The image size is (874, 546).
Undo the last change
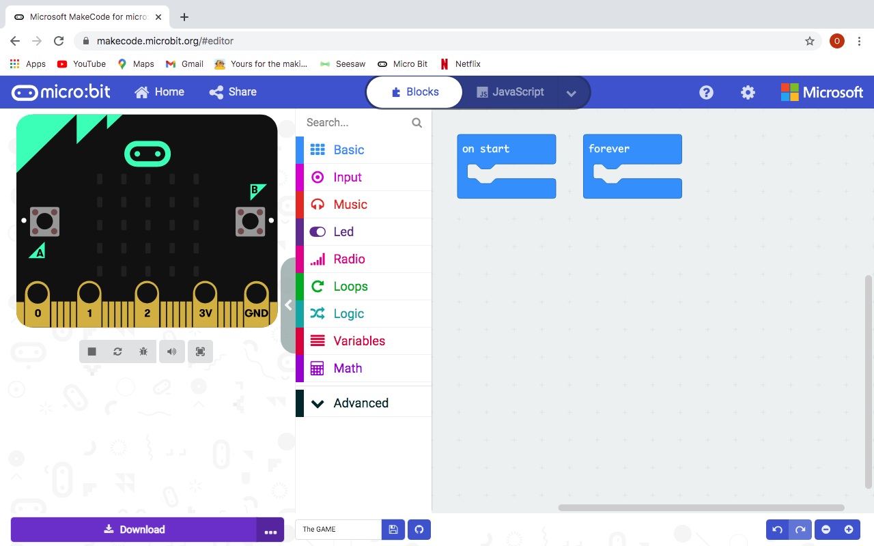click(778, 530)
